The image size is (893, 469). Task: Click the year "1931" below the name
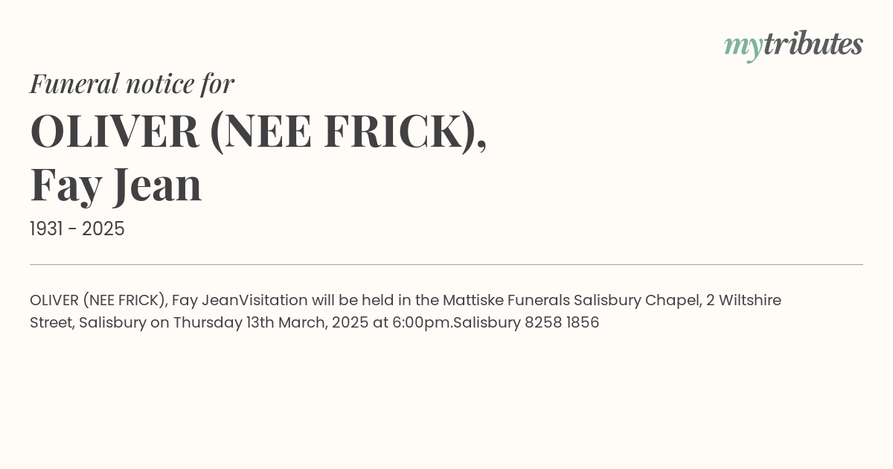click(x=45, y=229)
